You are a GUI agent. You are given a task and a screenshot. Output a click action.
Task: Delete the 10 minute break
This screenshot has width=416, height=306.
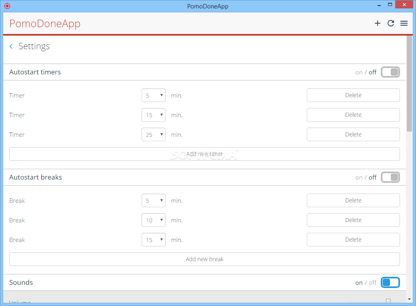(x=353, y=220)
